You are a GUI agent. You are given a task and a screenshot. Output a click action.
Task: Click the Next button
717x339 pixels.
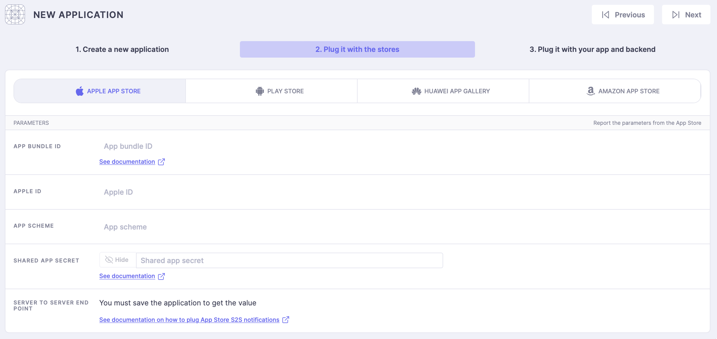pyautogui.click(x=686, y=15)
